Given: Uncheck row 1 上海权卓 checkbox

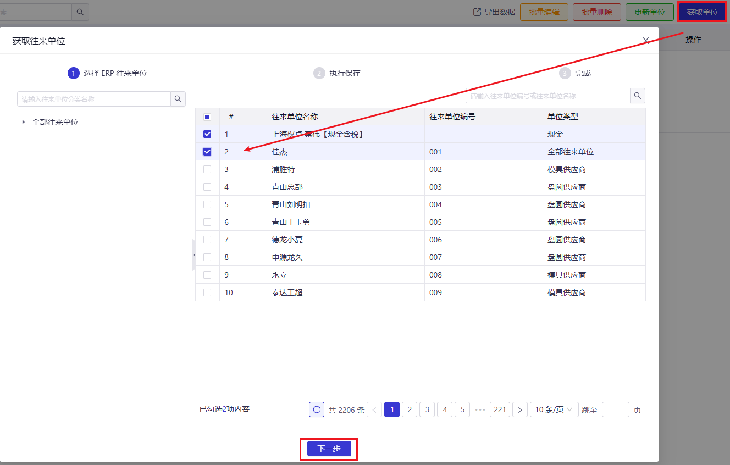Looking at the screenshot, I should pos(207,134).
